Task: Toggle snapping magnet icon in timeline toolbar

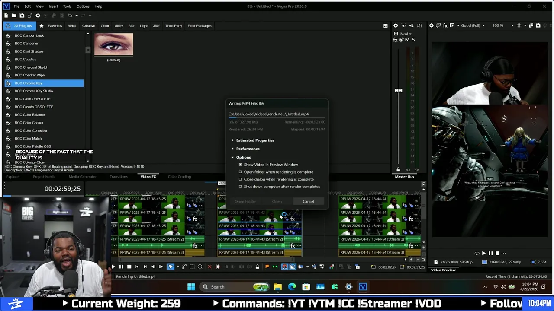Action: point(284,267)
